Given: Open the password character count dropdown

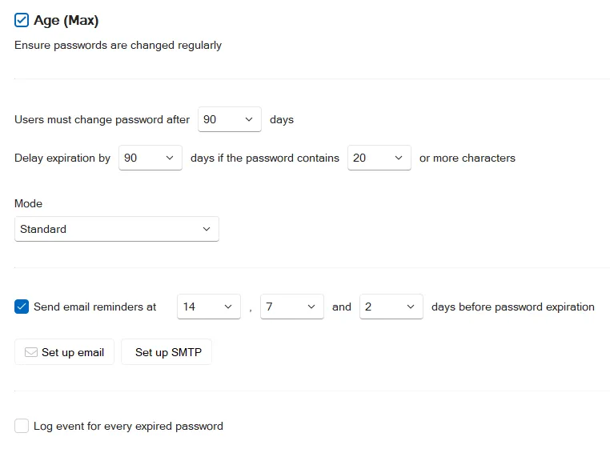Looking at the screenshot, I should tap(379, 158).
